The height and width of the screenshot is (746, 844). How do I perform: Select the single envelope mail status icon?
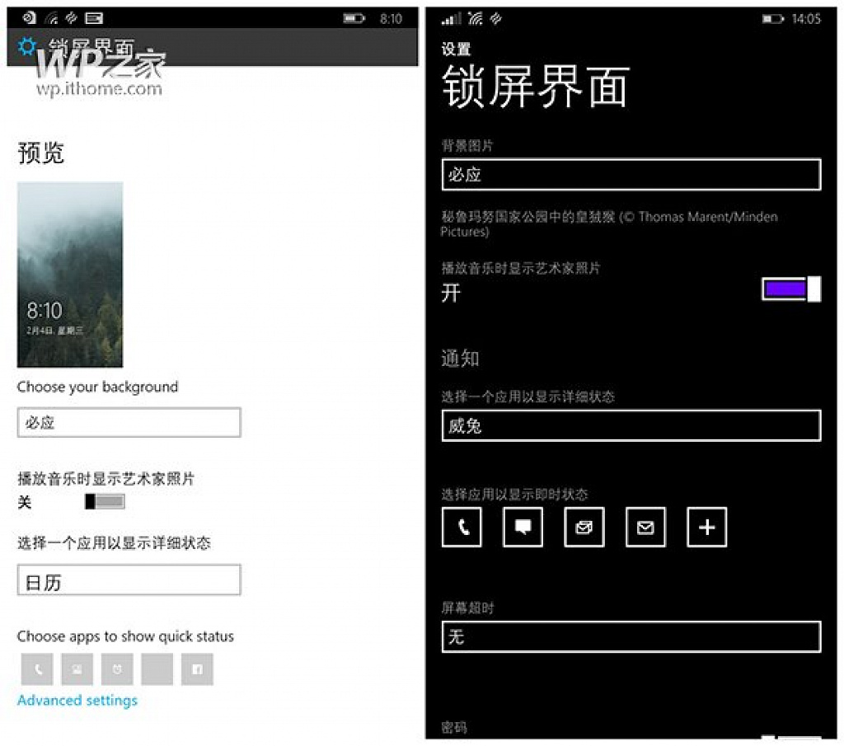tap(645, 527)
